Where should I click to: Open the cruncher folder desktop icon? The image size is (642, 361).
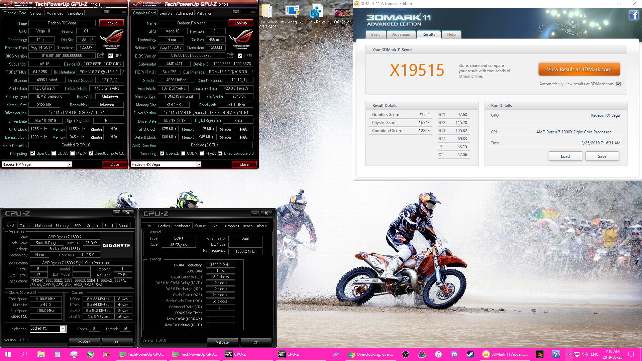coord(267,16)
